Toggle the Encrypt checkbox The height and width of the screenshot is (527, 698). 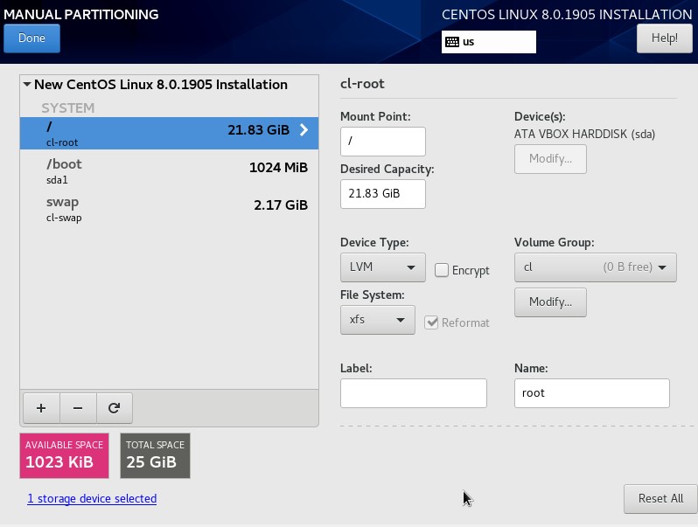tap(441, 270)
